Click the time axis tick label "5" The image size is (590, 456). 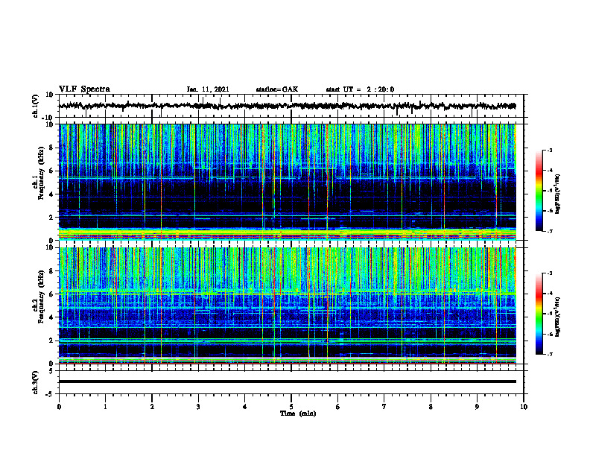[291, 407]
